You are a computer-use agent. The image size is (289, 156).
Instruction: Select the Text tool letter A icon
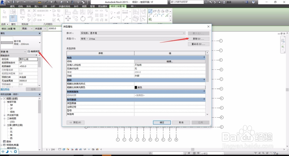coord(55,2)
